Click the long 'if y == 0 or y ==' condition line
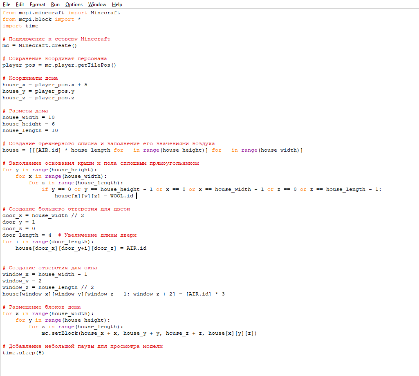Image resolution: width=419 pixels, height=376 pixels. 212,190
